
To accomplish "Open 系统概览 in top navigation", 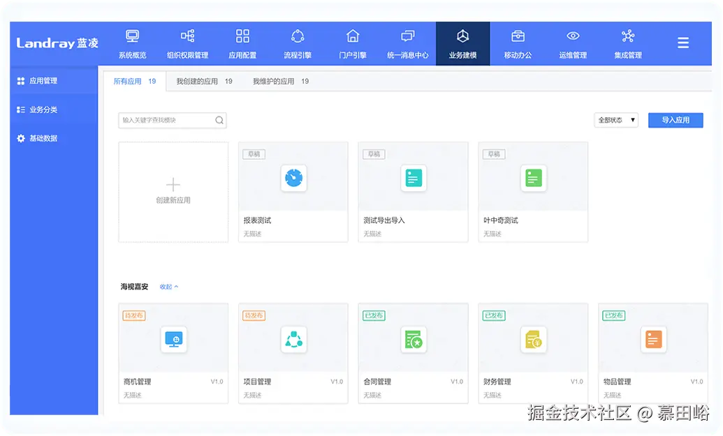I will click(x=132, y=44).
